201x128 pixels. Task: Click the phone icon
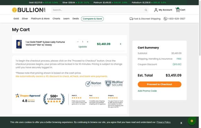click(165, 19)
